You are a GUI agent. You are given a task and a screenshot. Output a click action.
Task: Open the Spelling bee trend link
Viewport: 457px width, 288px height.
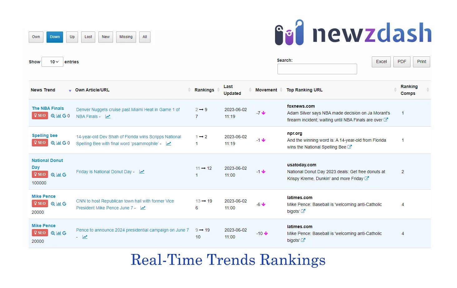[x=45, y=135]
